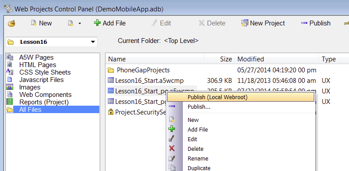Click the Lesson16_Start.a5wcmp component icon
349x171 pixels.
tap(111, 80)
